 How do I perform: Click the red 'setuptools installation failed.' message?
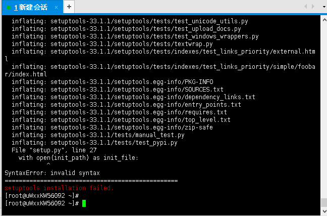click(59, 188)
